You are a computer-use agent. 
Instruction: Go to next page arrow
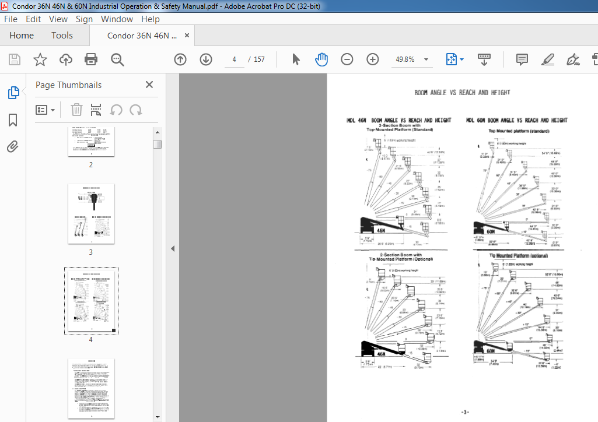[206, 59]
